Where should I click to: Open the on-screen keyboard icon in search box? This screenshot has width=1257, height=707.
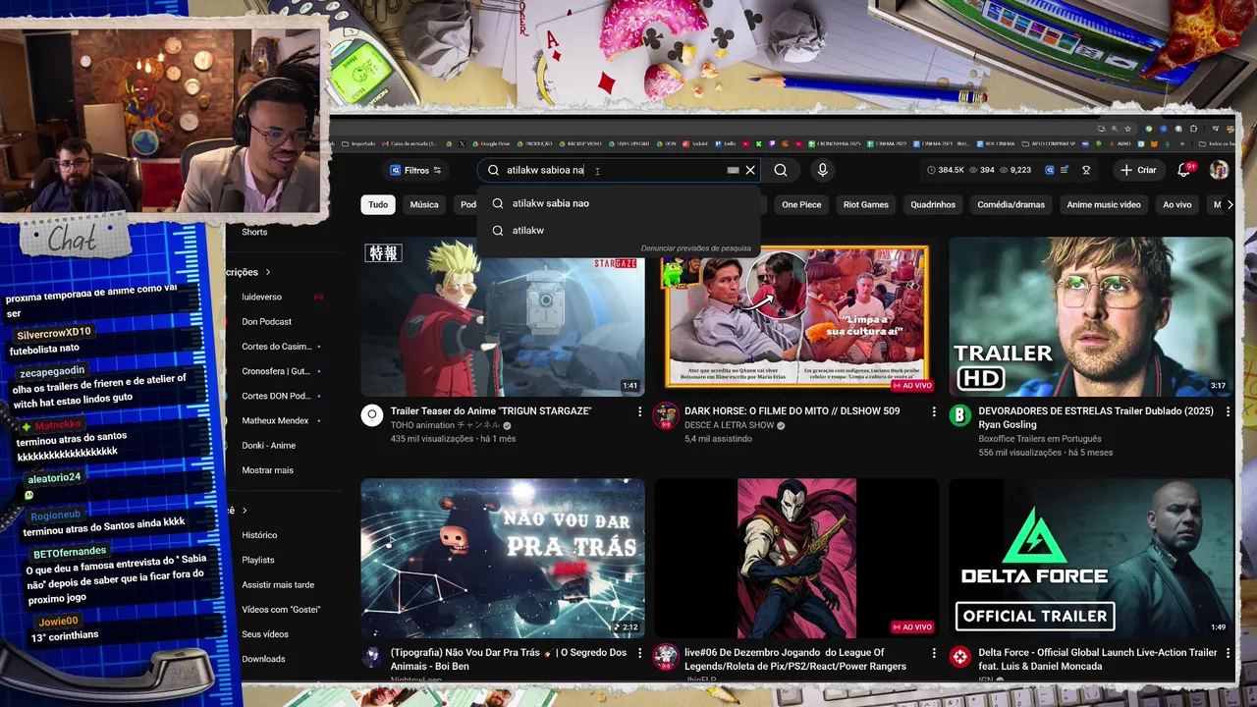[733, 170]
